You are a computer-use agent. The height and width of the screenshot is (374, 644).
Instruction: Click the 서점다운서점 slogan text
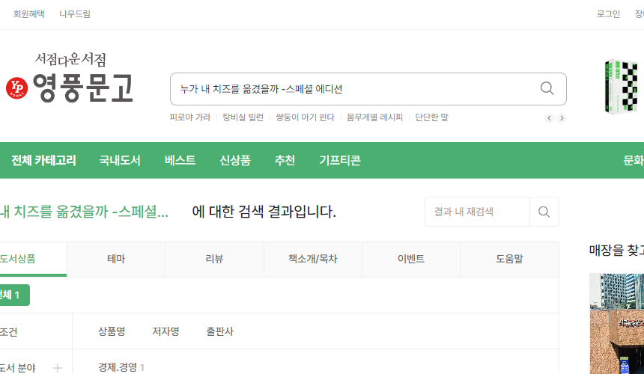coord(70,59)
